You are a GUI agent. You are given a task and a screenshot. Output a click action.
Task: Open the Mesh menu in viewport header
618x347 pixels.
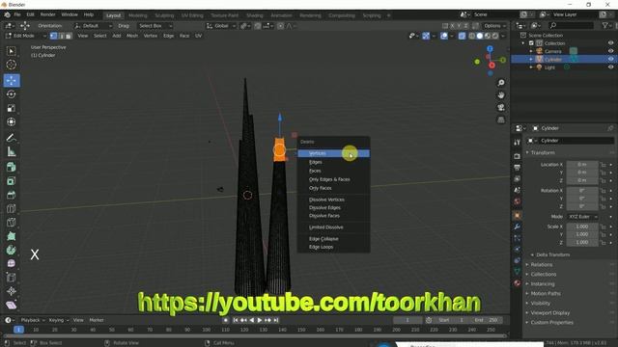coord(132,36)
